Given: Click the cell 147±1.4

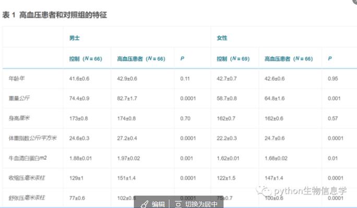Looking at the screenshot, I should 274,178.
